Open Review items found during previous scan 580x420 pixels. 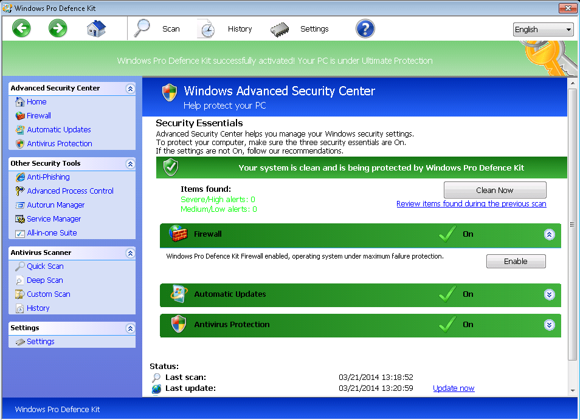[x=471, y=204]
